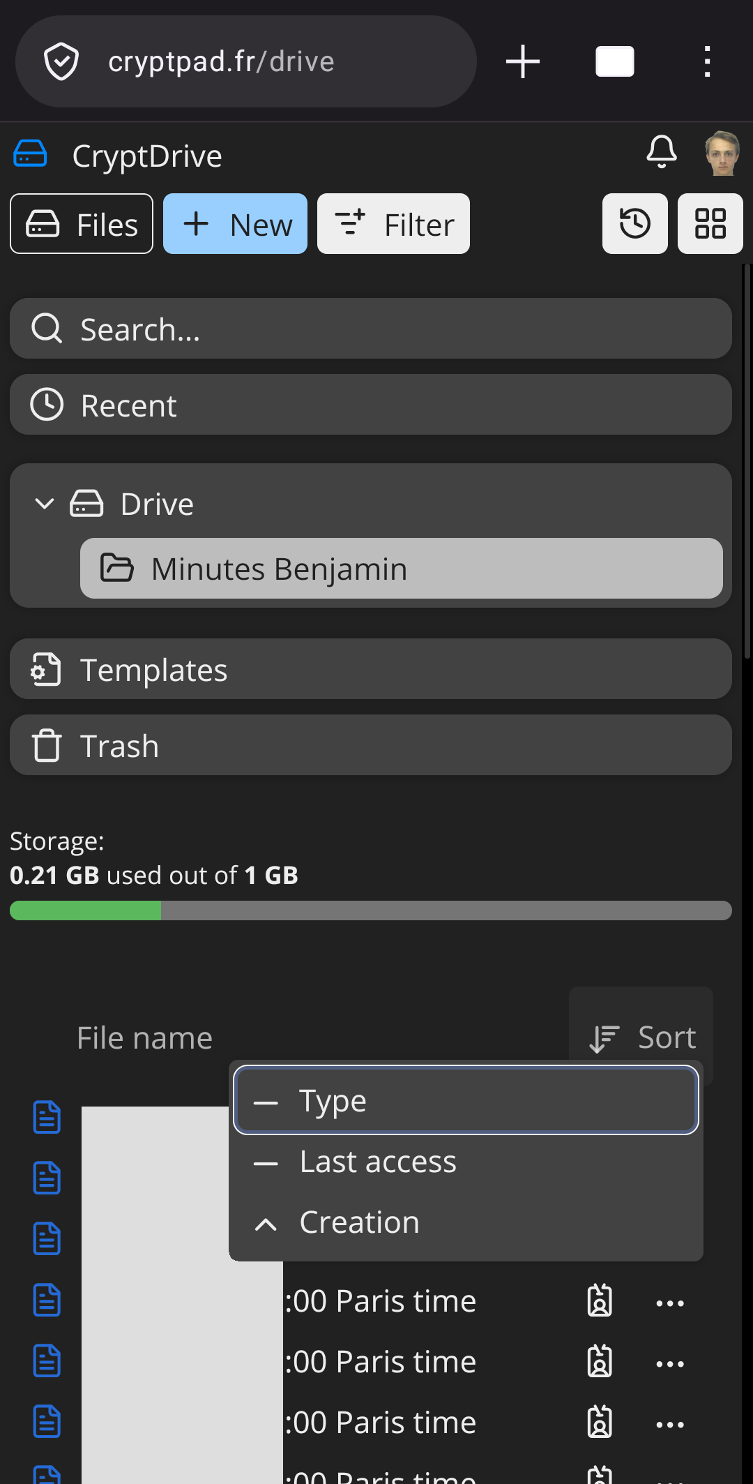Open the Minutes Benjamin folder
Image resolution: width=753 pixels, height=1484 pixels.
click(x=401, y=569)
